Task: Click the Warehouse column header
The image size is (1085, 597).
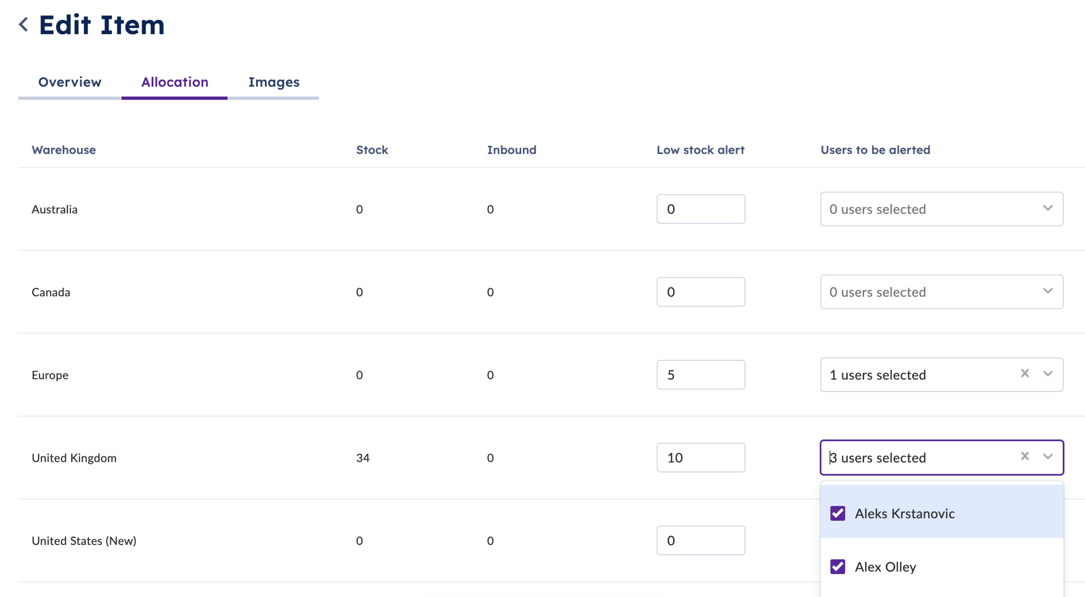Action: [x=64, y=150]
